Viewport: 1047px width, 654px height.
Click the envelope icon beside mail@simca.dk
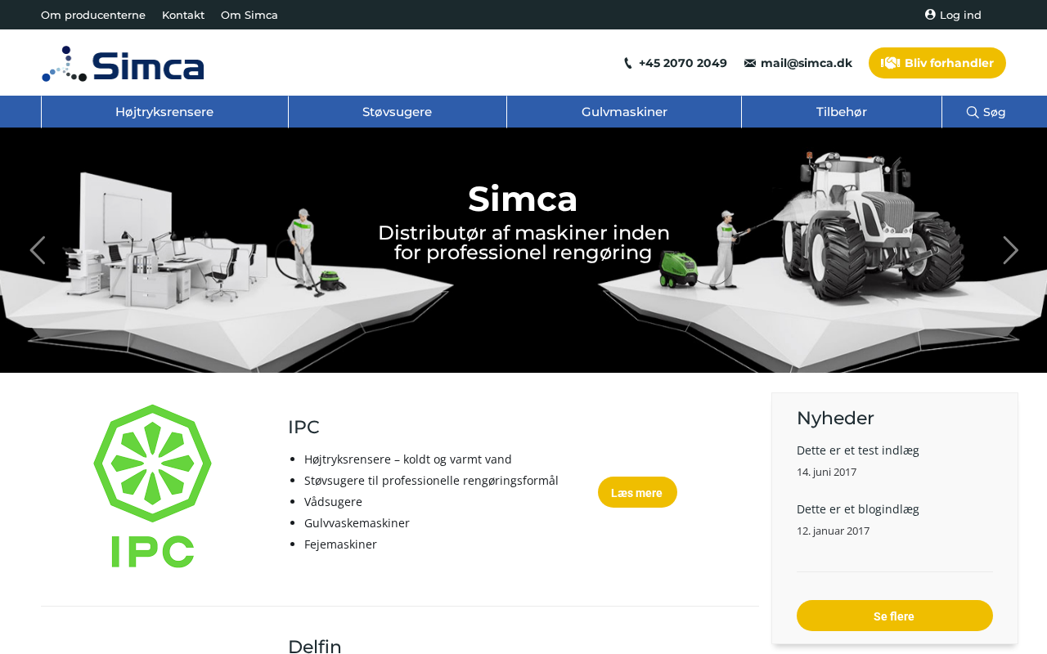[750, 63]
